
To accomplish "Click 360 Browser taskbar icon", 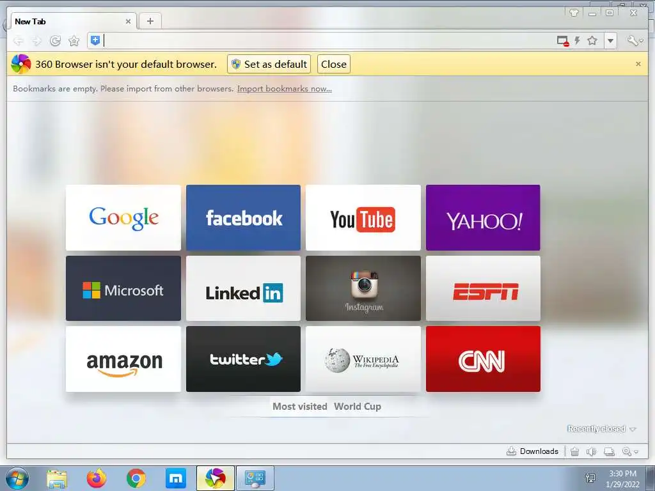I will 216,478.
